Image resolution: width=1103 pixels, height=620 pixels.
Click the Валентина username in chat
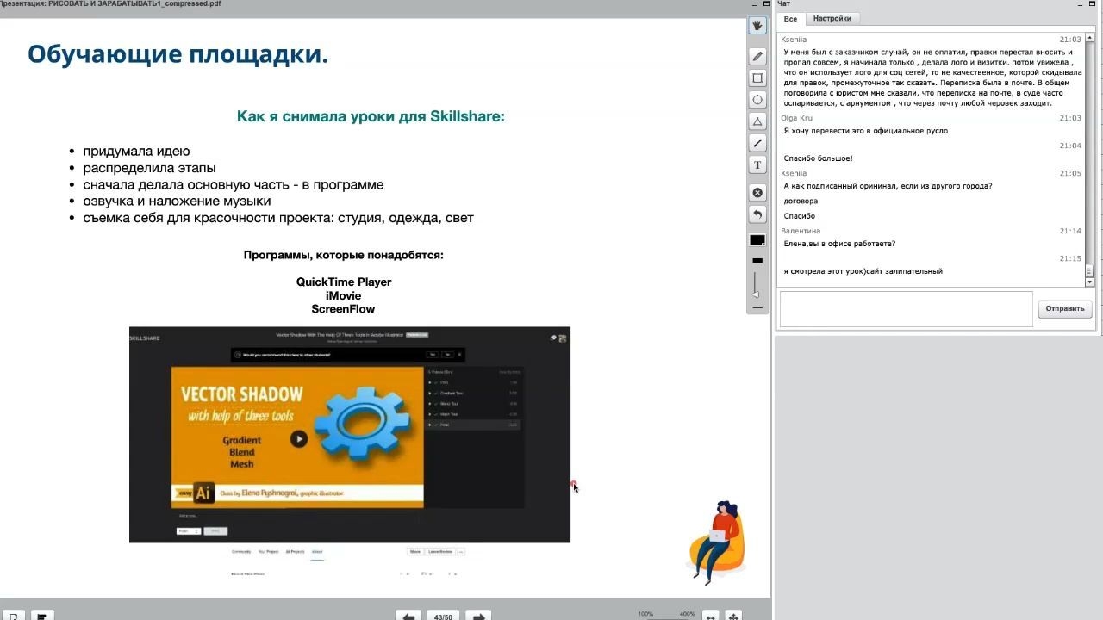(x=801, y=231)
